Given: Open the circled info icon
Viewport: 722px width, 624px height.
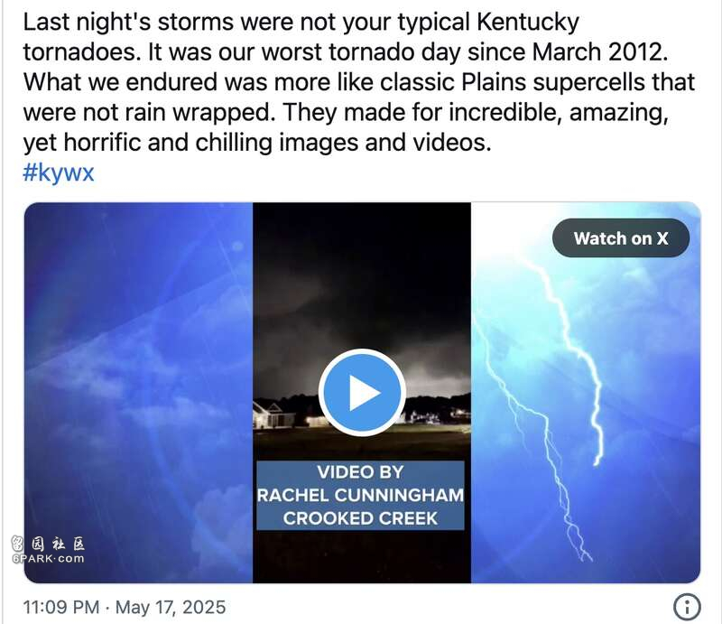Looking at the screenshot, I should [687, 607].
